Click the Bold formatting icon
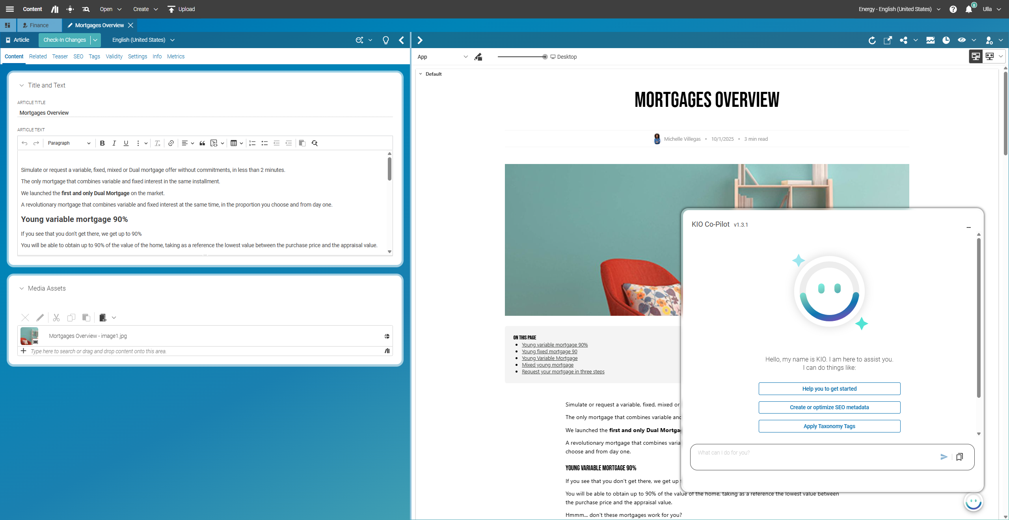This screenshot has height=520, width=1009. pyautogui.click(x=102, y=143)
